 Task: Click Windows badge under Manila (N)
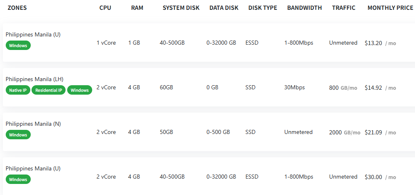pos(18,135)
